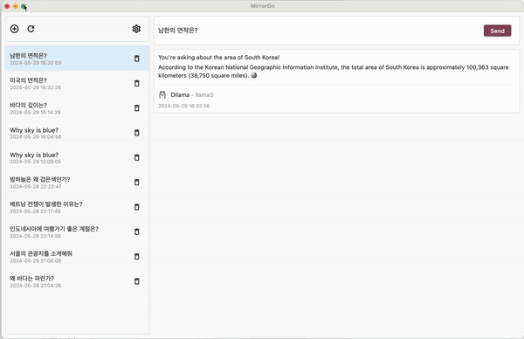524x339 pixels.
Task: Focus the question input field
Action: [318, 31]
